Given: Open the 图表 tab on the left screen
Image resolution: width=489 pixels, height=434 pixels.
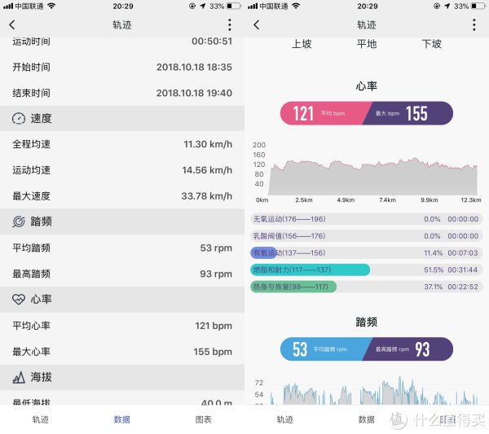Looking at the screenshot, I should pyautogui.click(x=203, y=419).
